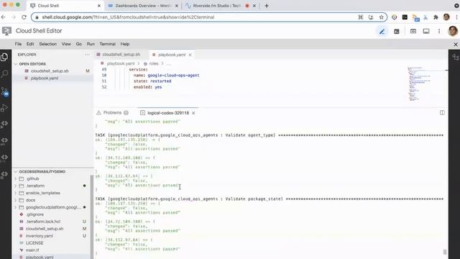460x259 pixels.
Task: Open the right-side panel icon
Action: point(455,58)
